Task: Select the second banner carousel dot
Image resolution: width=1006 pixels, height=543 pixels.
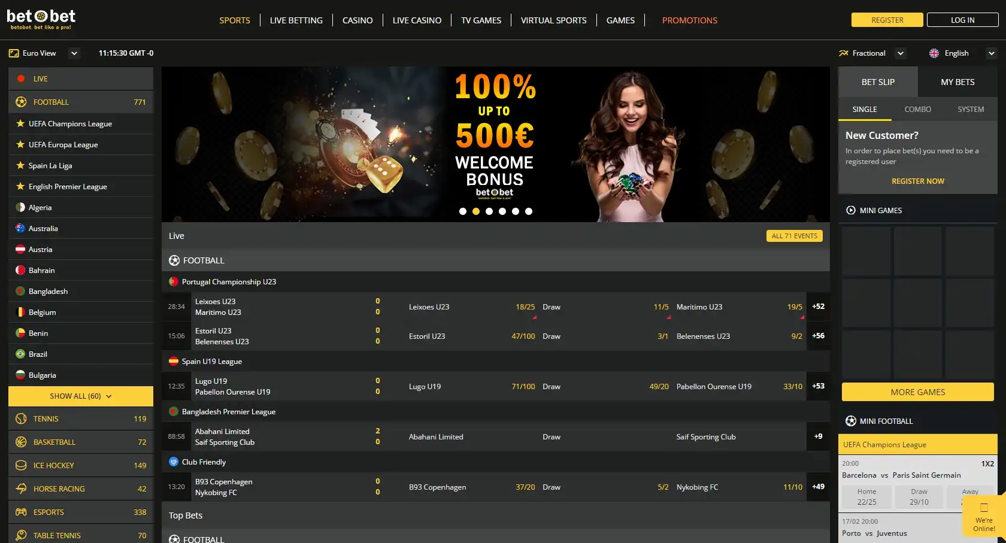Action: (x=476, y=211)
